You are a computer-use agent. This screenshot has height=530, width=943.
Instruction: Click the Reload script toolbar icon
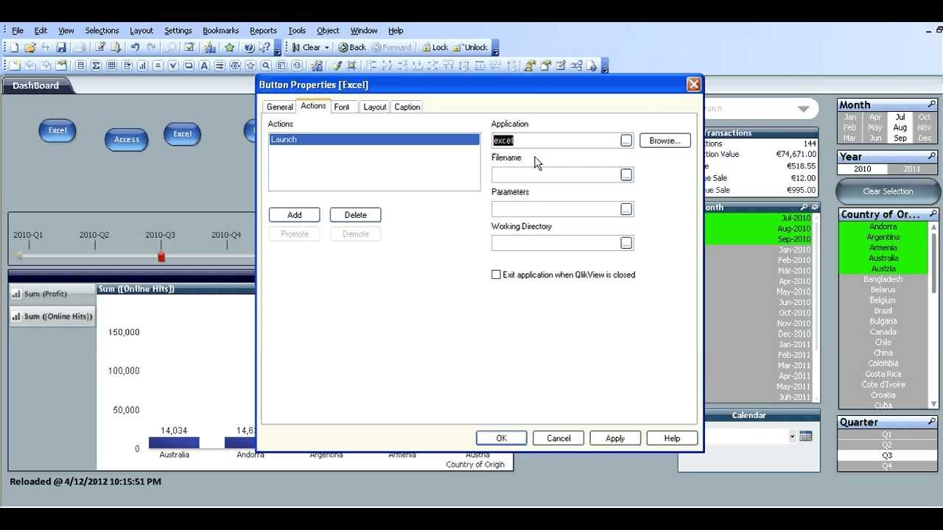(116, 47)
